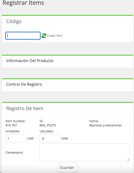
Task: Click into the Ubicadas quantity field
Action: pos(50,138)
